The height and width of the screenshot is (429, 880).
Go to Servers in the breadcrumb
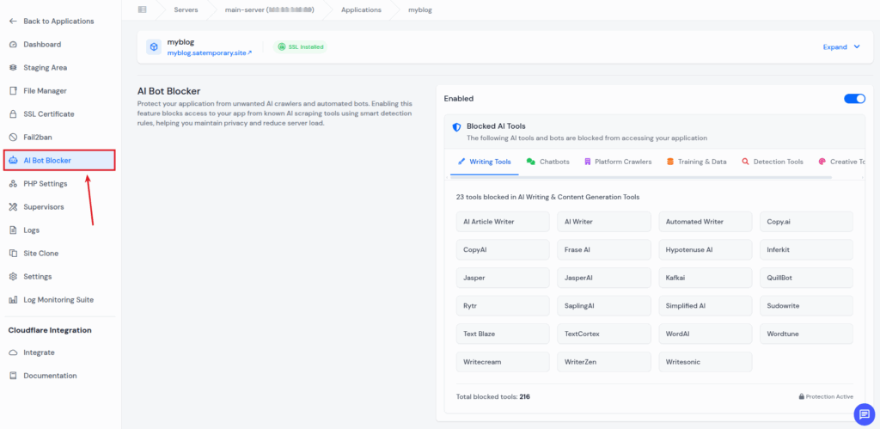pos(186,9)
